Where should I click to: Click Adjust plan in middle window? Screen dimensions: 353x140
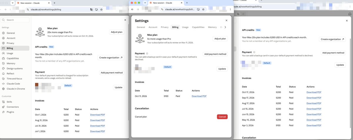[220, 38]
